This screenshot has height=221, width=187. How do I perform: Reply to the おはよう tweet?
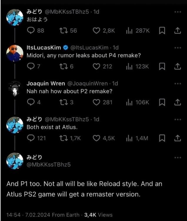pyautogui.click(x=31, y=30)
